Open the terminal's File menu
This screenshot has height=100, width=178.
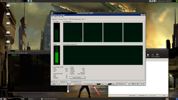(9, 53)
